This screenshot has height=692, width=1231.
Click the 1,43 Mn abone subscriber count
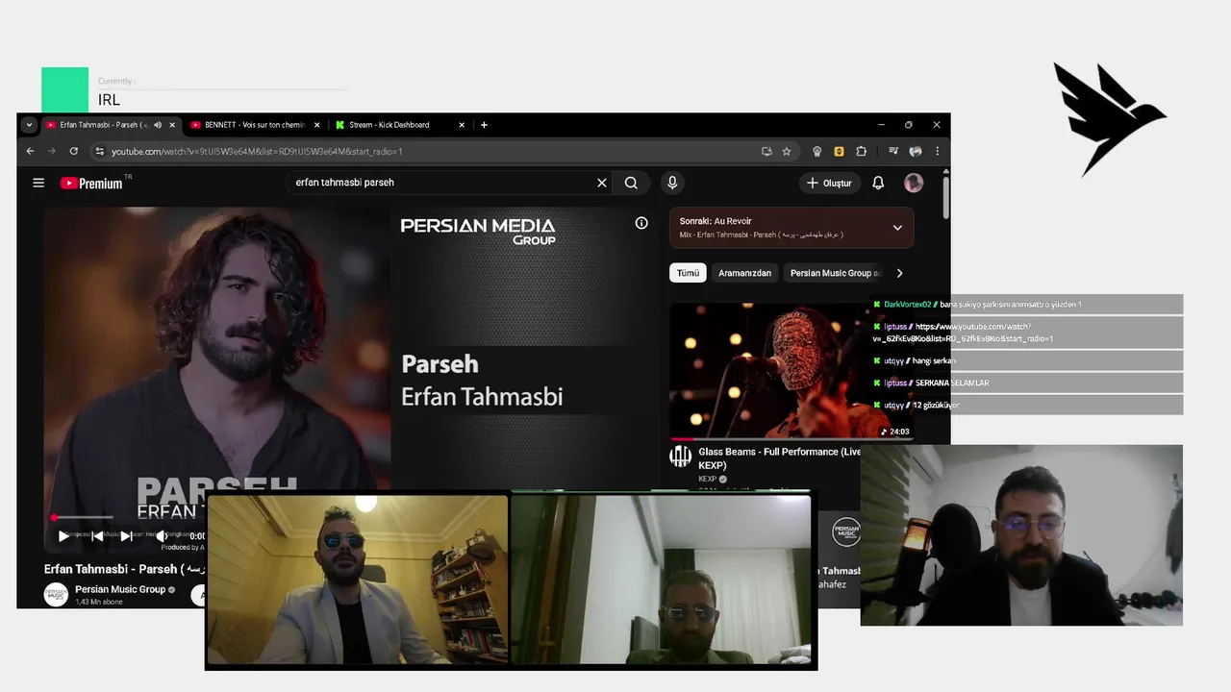tap(99, 603)
